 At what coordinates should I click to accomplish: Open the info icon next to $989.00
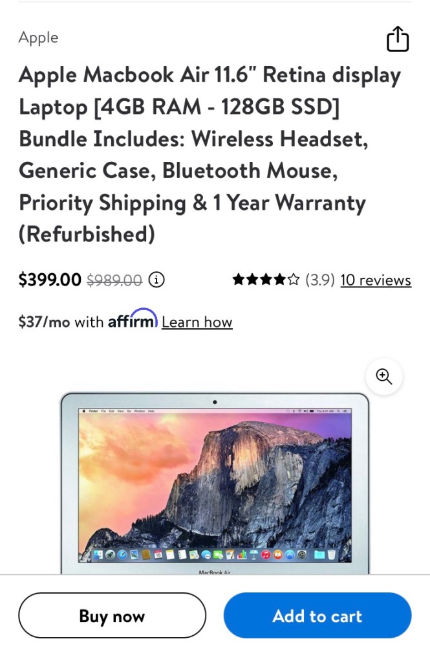point(156,280)
